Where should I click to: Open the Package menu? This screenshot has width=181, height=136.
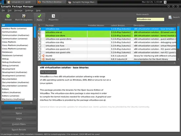(18, 11)
